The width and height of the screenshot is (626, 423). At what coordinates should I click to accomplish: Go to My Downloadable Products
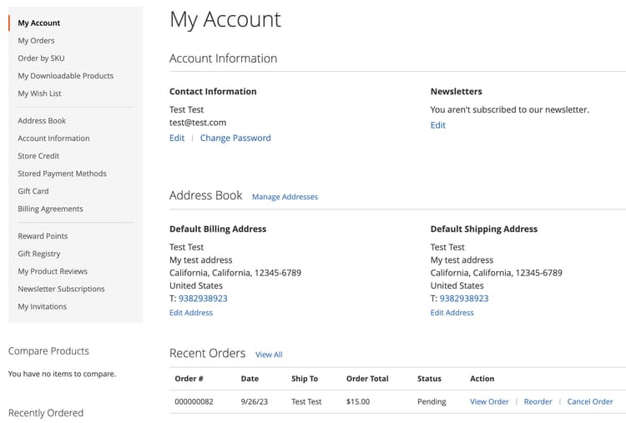point(65,76)
